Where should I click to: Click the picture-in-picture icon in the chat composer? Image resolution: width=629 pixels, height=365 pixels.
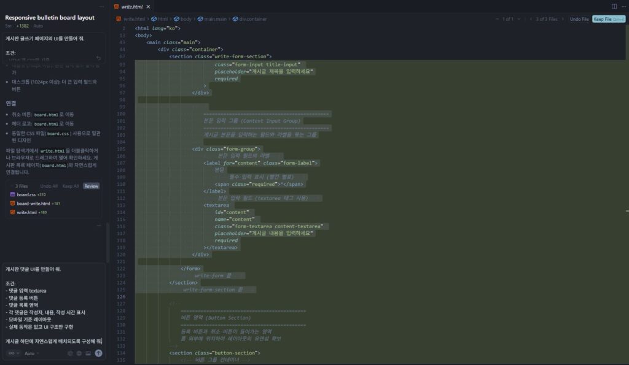(88, 353)
